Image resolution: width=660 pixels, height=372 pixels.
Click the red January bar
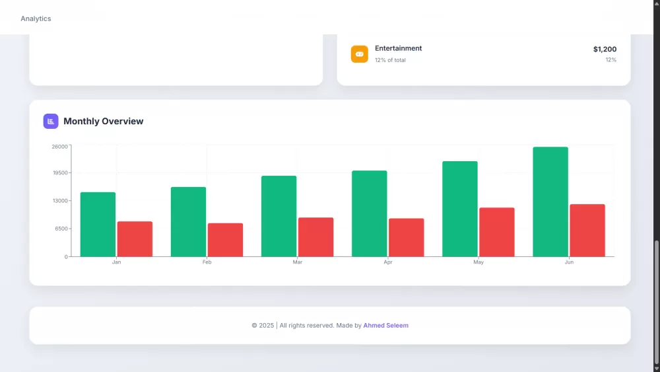point(135,239)
